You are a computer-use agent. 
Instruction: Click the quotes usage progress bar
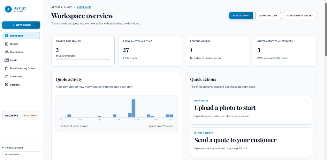83,59
